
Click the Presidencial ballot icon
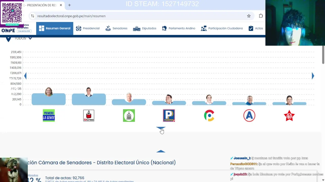[78, 28]
